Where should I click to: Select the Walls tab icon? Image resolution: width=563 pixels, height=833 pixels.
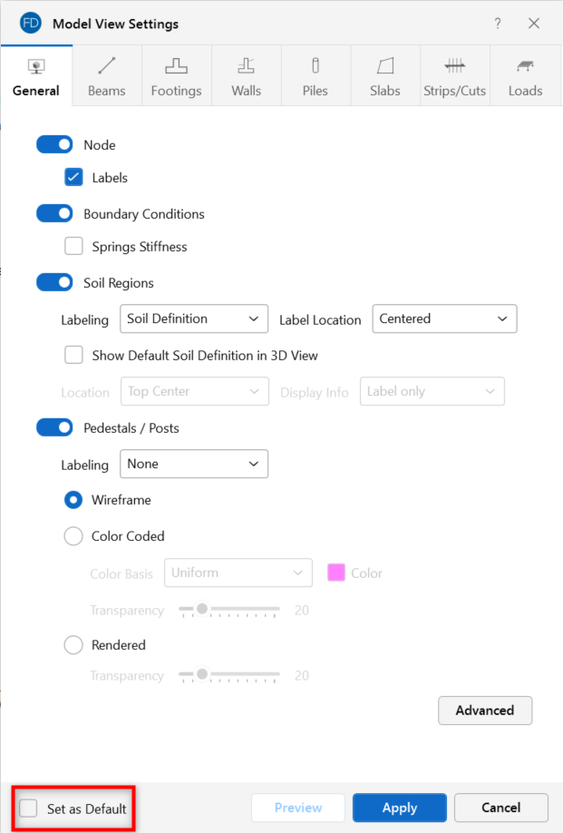pos(246,66)
